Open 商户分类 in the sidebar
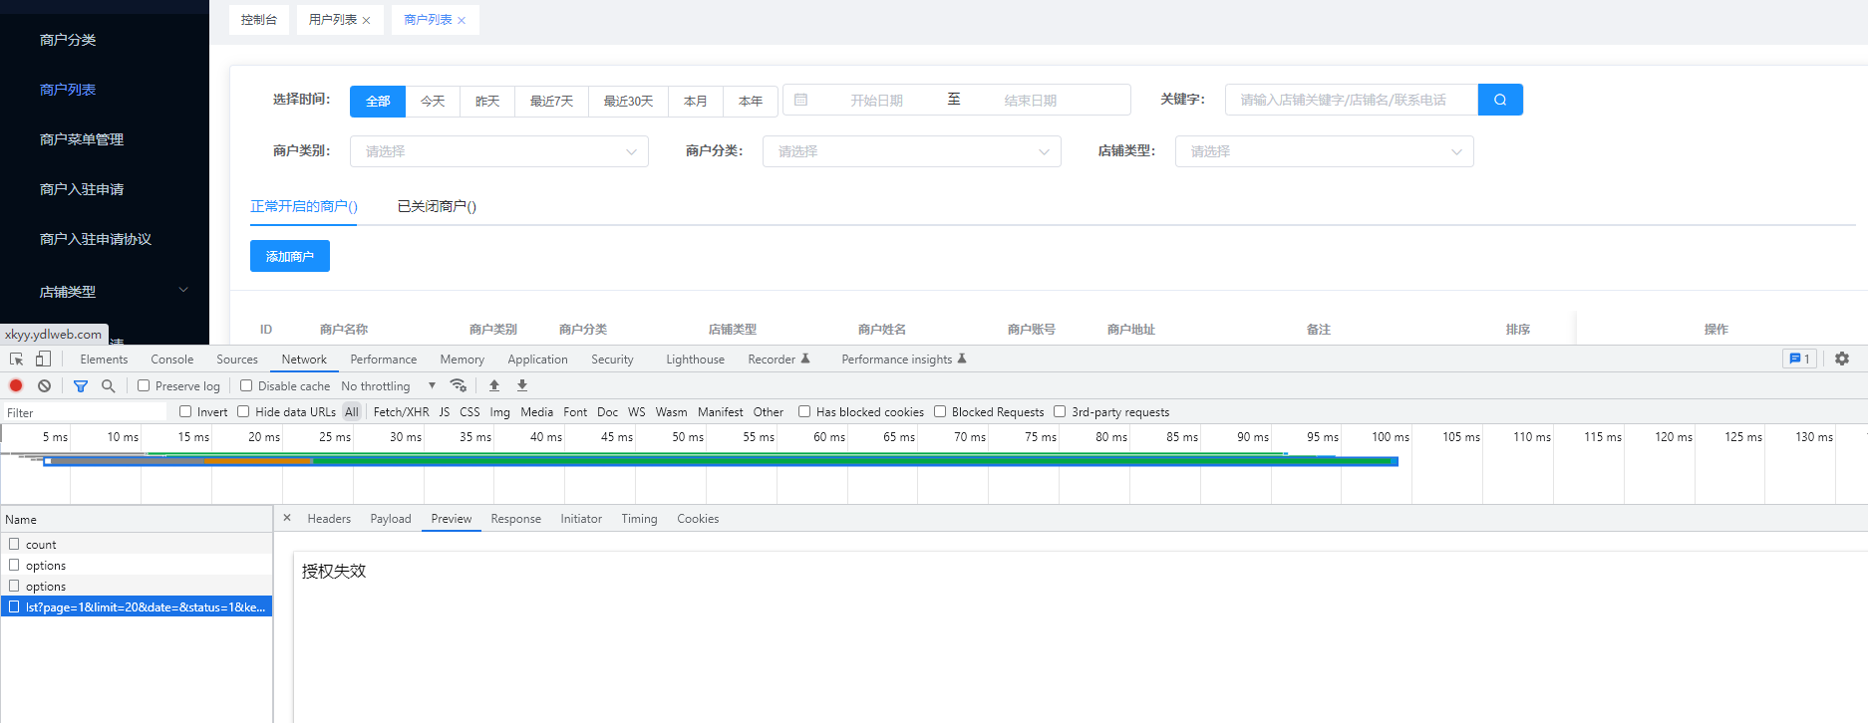 click(x=68, y=40)
